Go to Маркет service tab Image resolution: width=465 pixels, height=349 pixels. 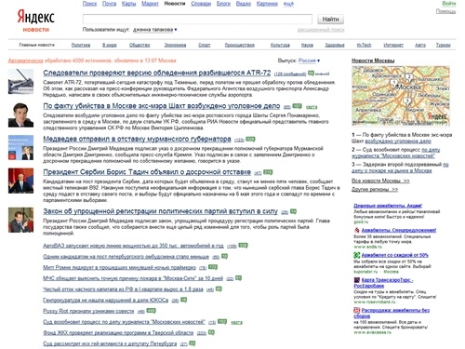coord(150,4)
